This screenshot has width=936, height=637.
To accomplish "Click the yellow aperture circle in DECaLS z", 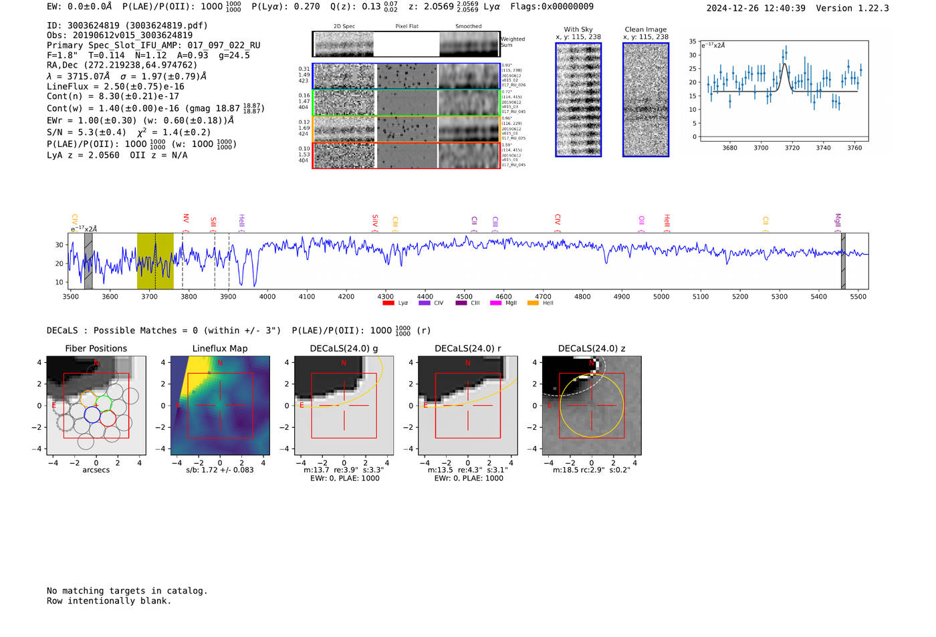I will [592, 405].
